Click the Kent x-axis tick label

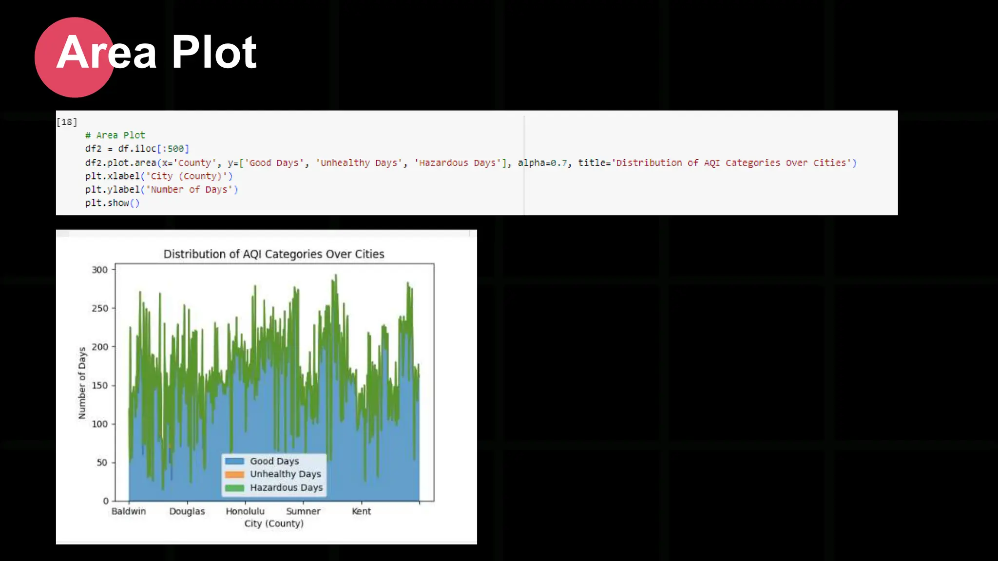[361, 511]
